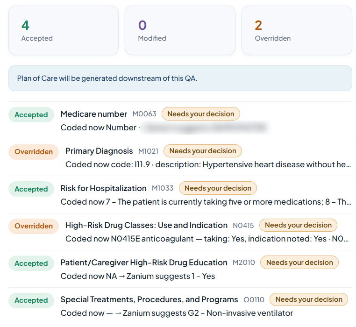The height and width of the screenshot is (327, 356).
Task: Click the Zanium suggests 1 – Yes text
Action: coord(138,276)
